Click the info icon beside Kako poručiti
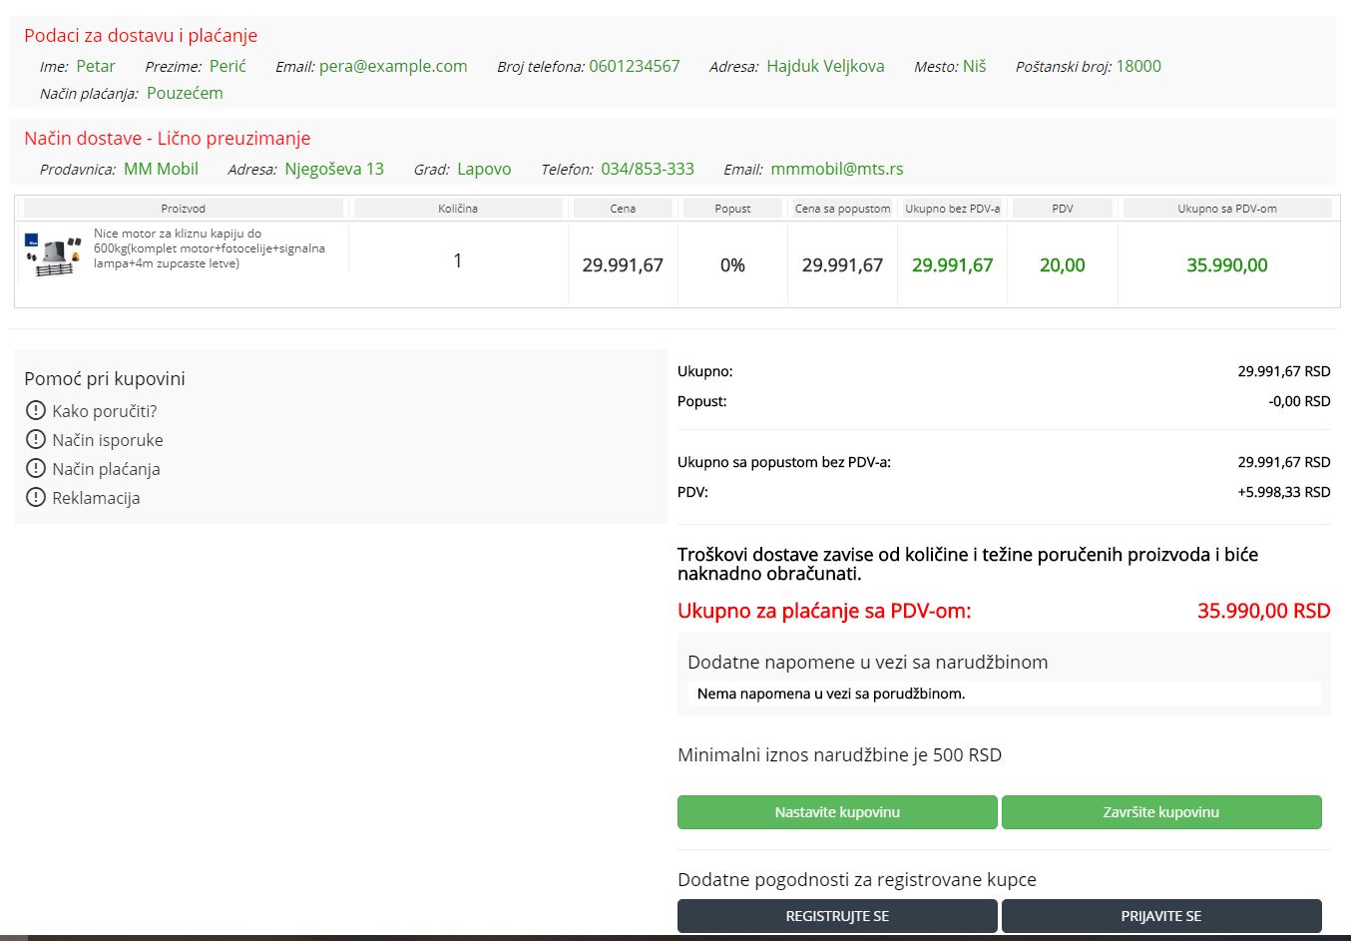The width and height of the screenshot is (1351, 941). pyautogui.click(x=36, y=410)
